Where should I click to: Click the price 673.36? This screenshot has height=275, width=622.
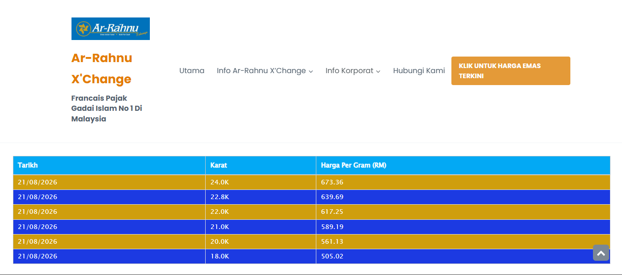coord(332,182)
